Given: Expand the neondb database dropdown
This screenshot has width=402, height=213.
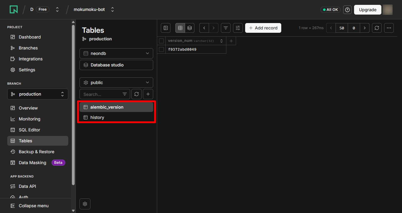Looking at the screenshot, I should click(116, 53).
